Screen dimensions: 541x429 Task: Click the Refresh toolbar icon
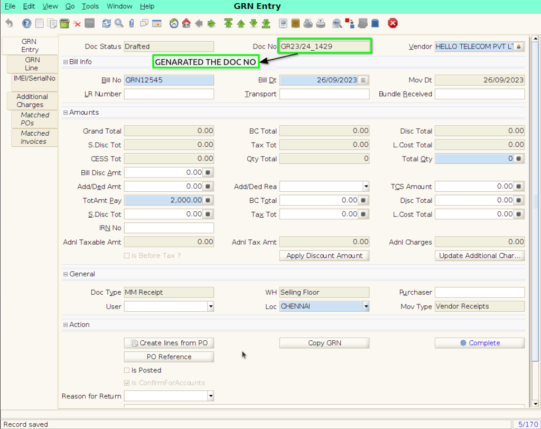107,23
